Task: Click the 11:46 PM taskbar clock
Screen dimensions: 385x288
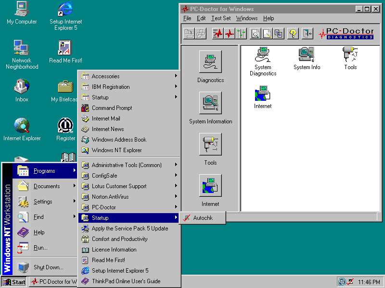Action: (x=369, y=282)
